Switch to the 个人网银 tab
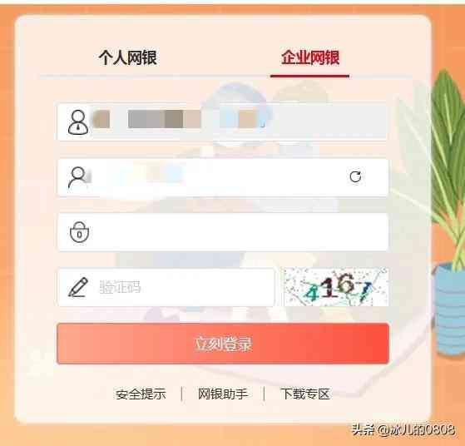The height and width of the screenshot is (446, 465). coord(128,57)
